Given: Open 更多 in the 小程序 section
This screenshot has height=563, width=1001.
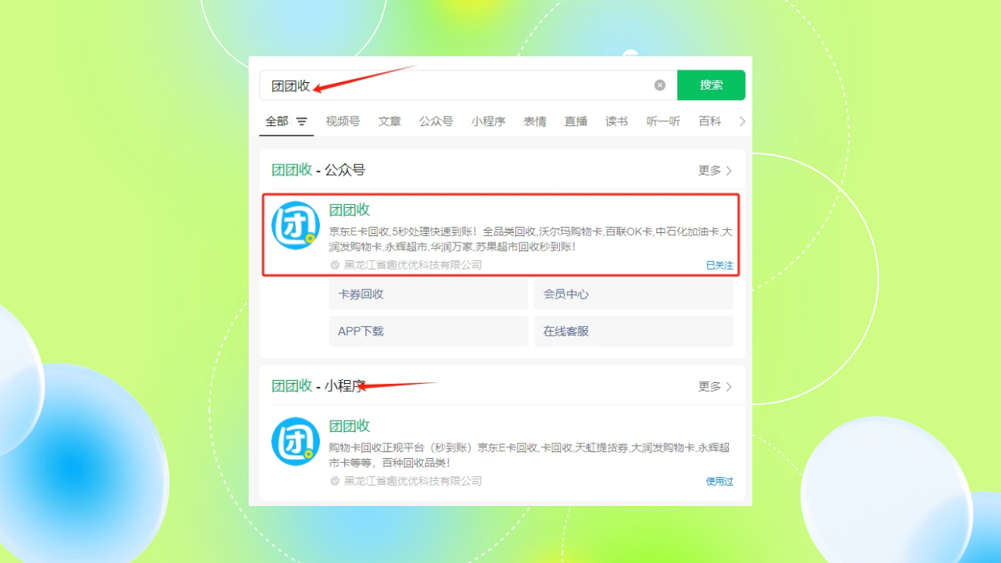Looking at the screenshot, I should click(x=716, y=386).
